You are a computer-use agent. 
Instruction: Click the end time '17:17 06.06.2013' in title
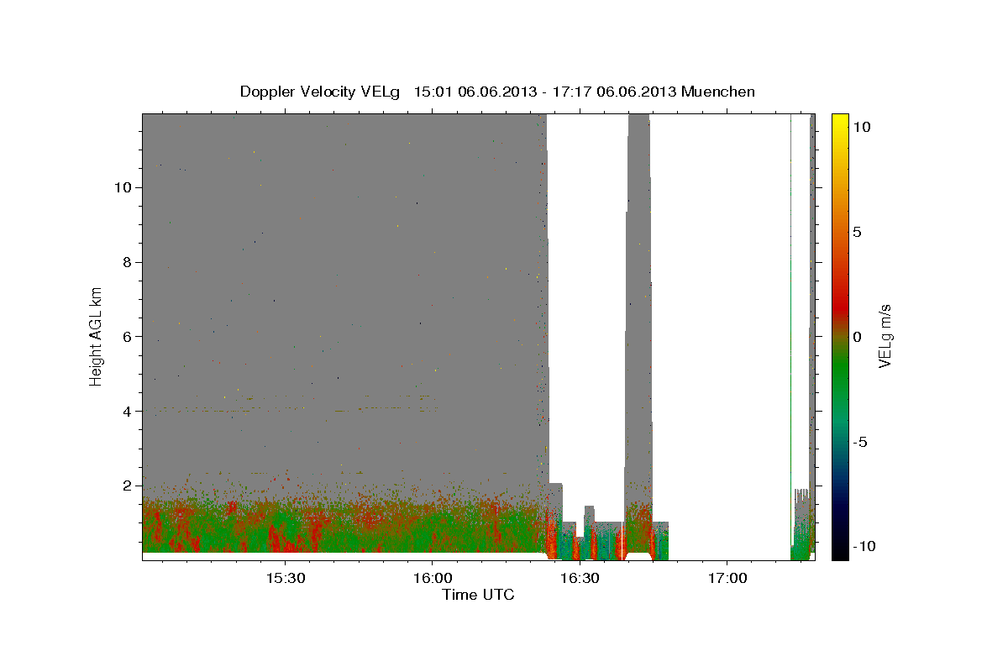[x=613, y=92]
